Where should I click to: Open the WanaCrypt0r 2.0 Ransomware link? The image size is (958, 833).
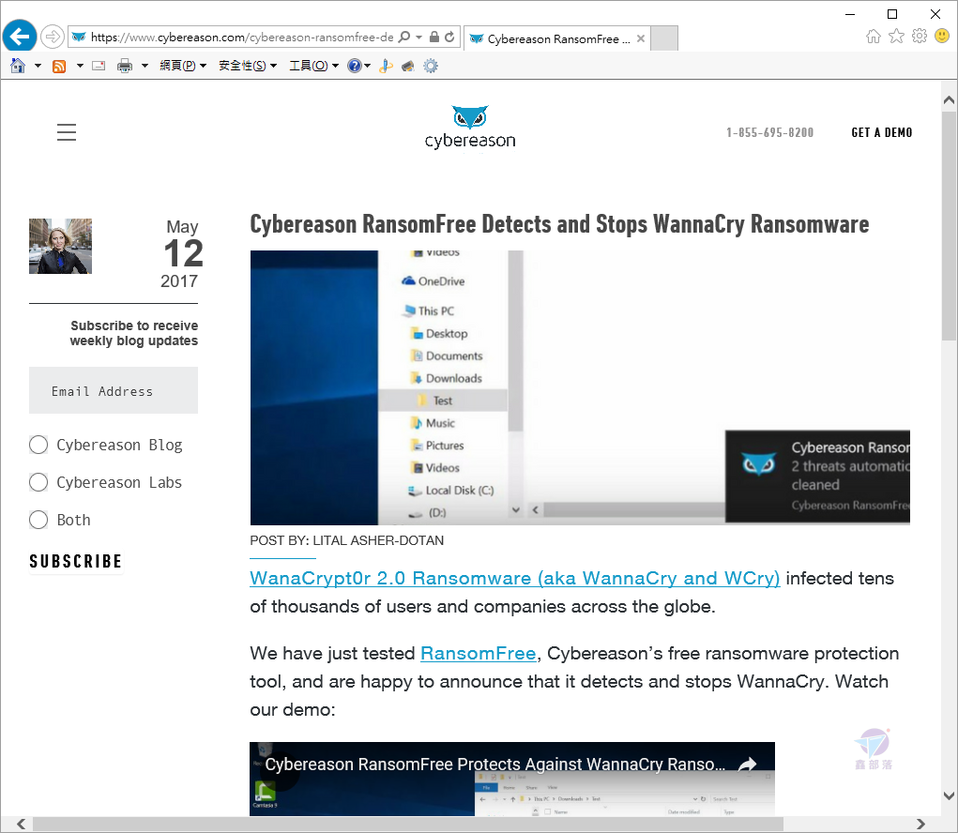[515, 578]
